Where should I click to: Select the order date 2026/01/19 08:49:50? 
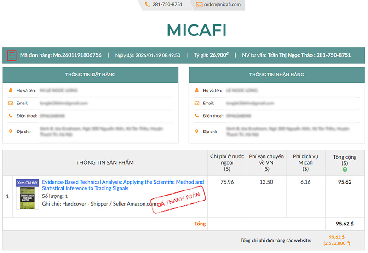click(x=158, y=55)
